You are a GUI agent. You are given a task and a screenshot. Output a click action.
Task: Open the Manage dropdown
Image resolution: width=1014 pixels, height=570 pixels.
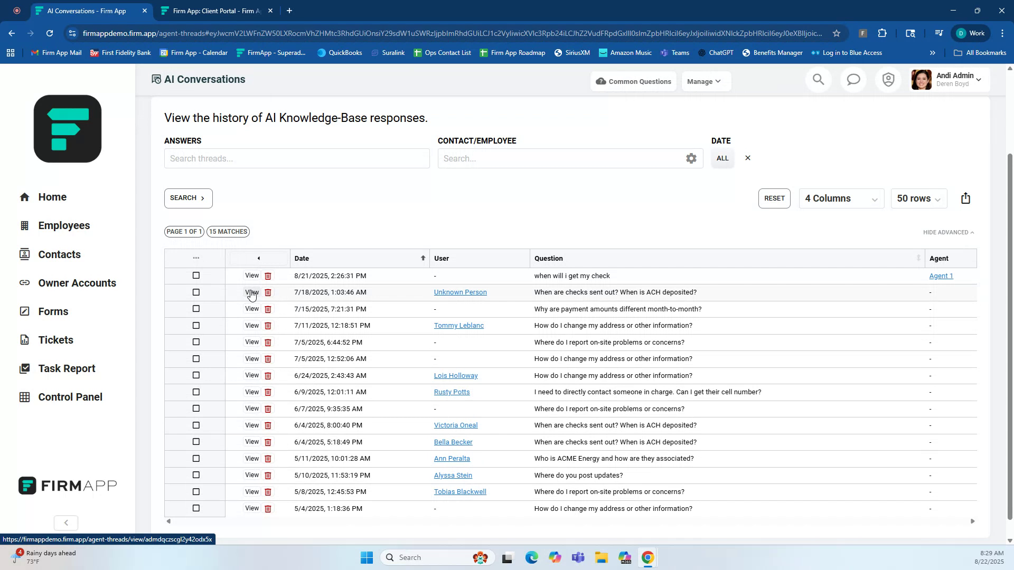(705, 81)
